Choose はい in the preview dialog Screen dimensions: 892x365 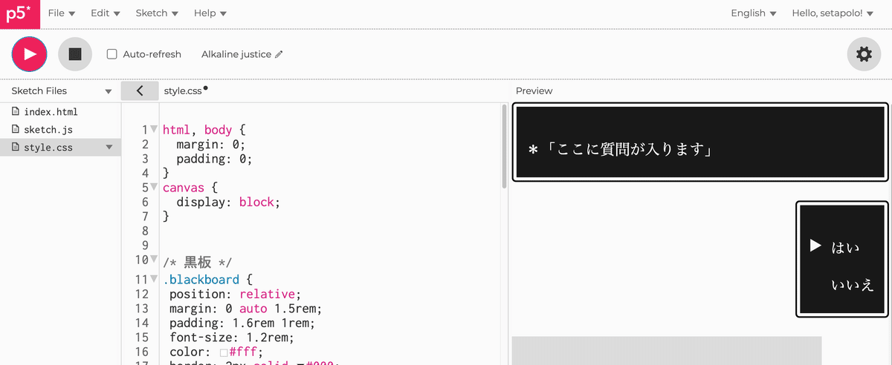pos(845,247)
